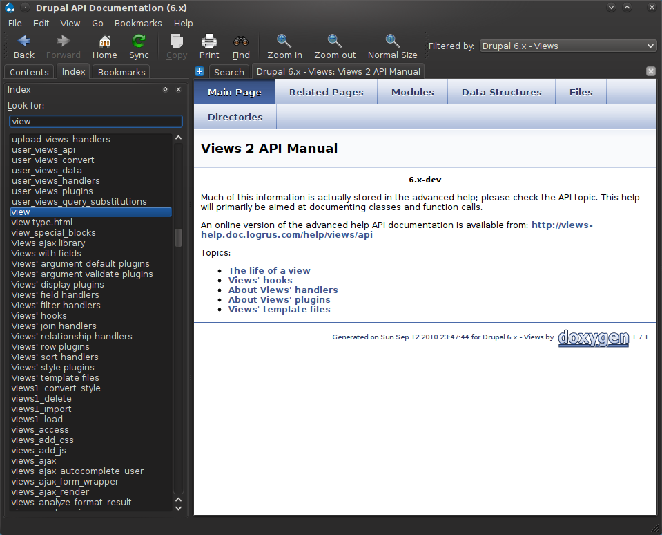The height and width of the screenshot is (535, 662).
Task: Switch to the Contents panel tab
Action: pyautogui.click(x=29, y=72)
